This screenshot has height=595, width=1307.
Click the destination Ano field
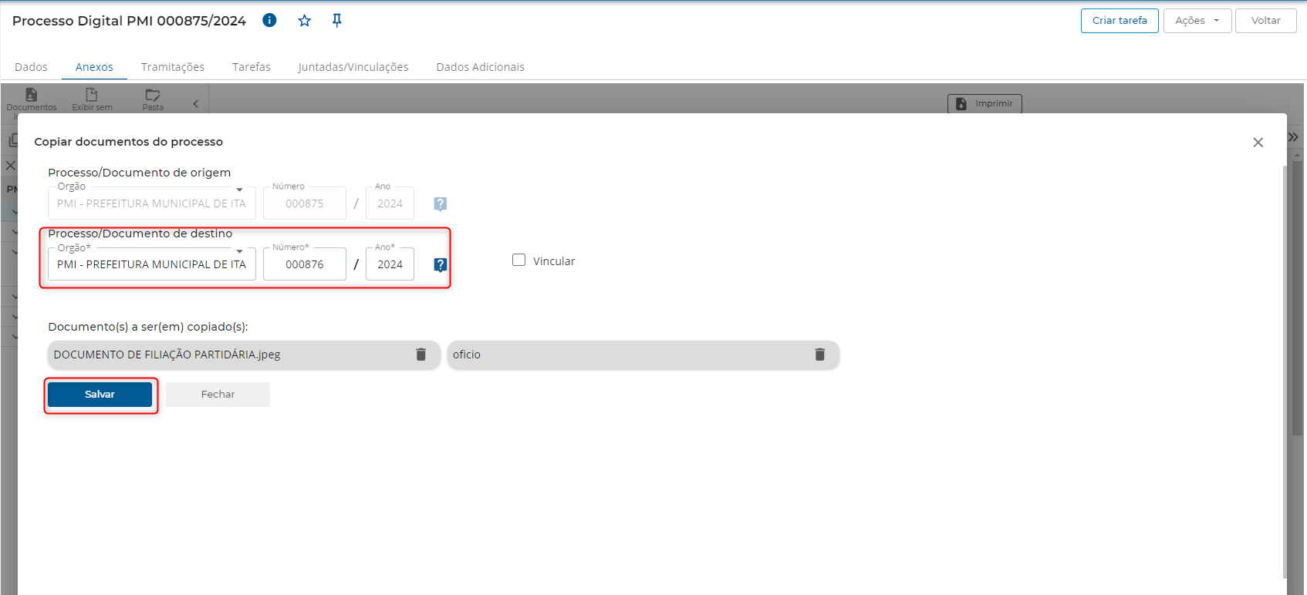pyautogui.click(x=390, y=264)
